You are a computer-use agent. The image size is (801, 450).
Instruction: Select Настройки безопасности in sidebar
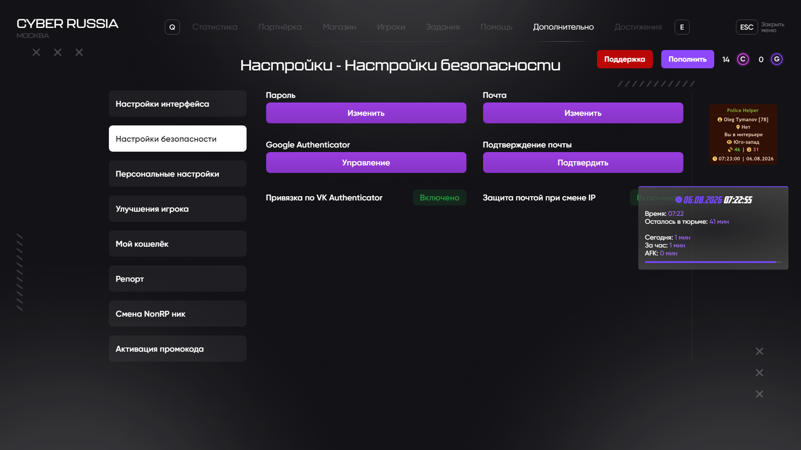pyautogui.click(x=178, y=139)
